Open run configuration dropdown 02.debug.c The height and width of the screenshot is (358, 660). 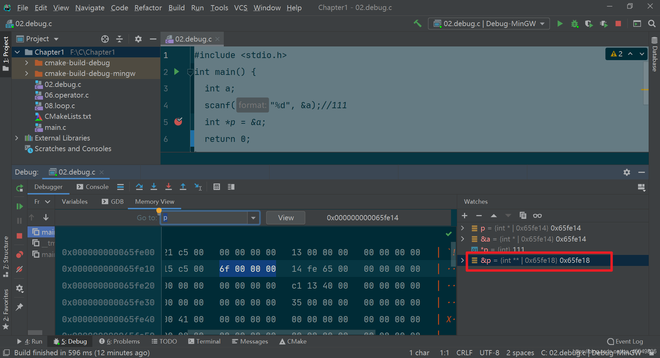click(488, 24)
